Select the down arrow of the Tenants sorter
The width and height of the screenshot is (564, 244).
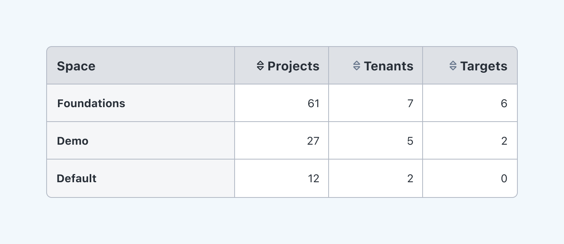tap(356, 68)
